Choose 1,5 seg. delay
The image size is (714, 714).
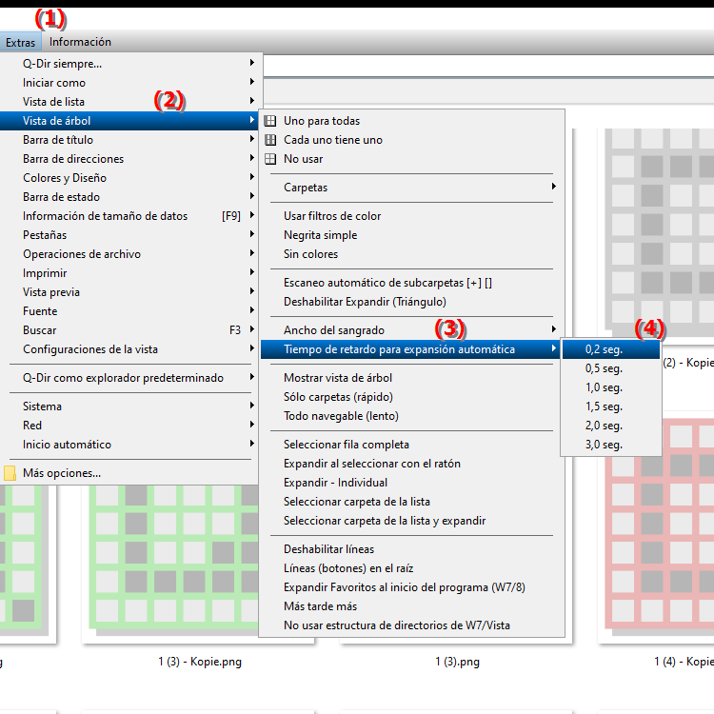tap(611, 407)
